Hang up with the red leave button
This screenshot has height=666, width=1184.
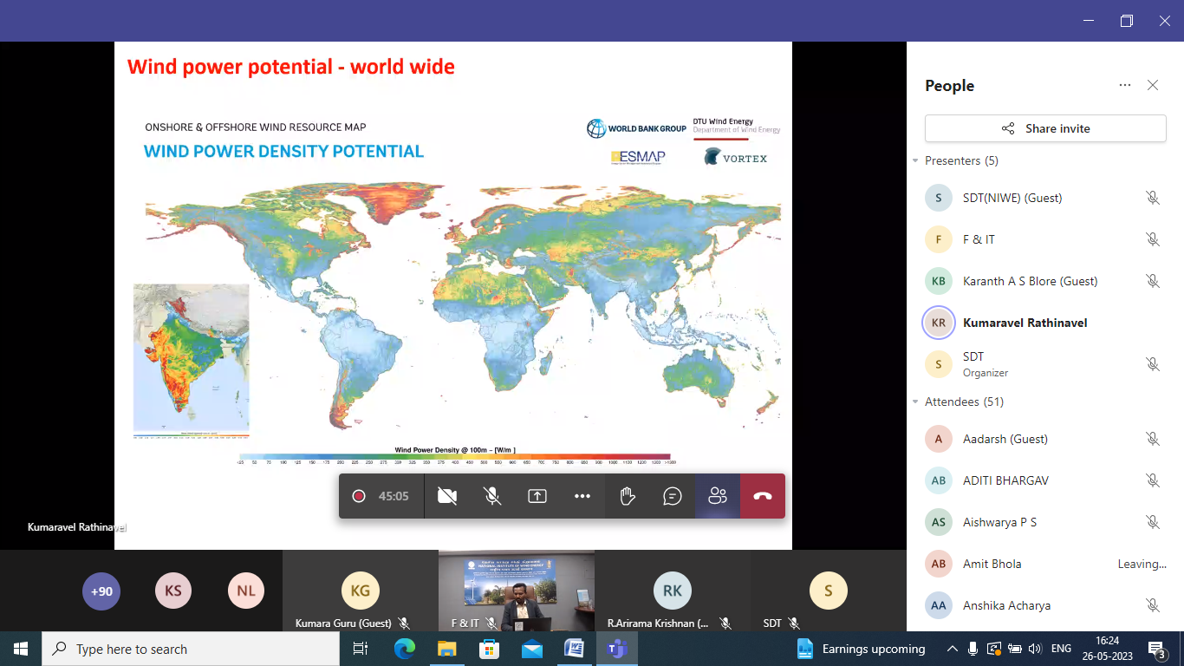(x=763, y=496)
